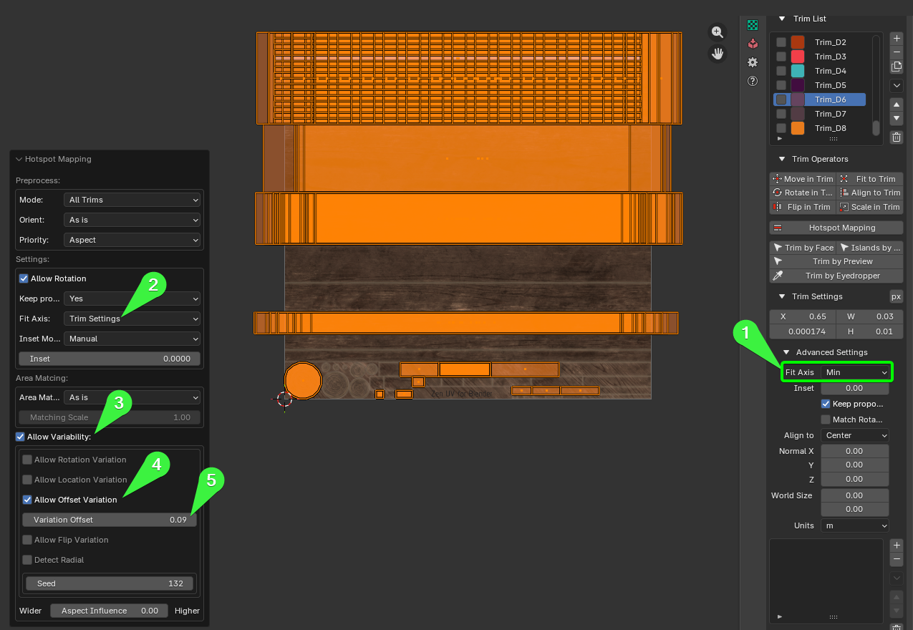Click the help question mark icon
913x630 pixels.
[x=753, y=81]
